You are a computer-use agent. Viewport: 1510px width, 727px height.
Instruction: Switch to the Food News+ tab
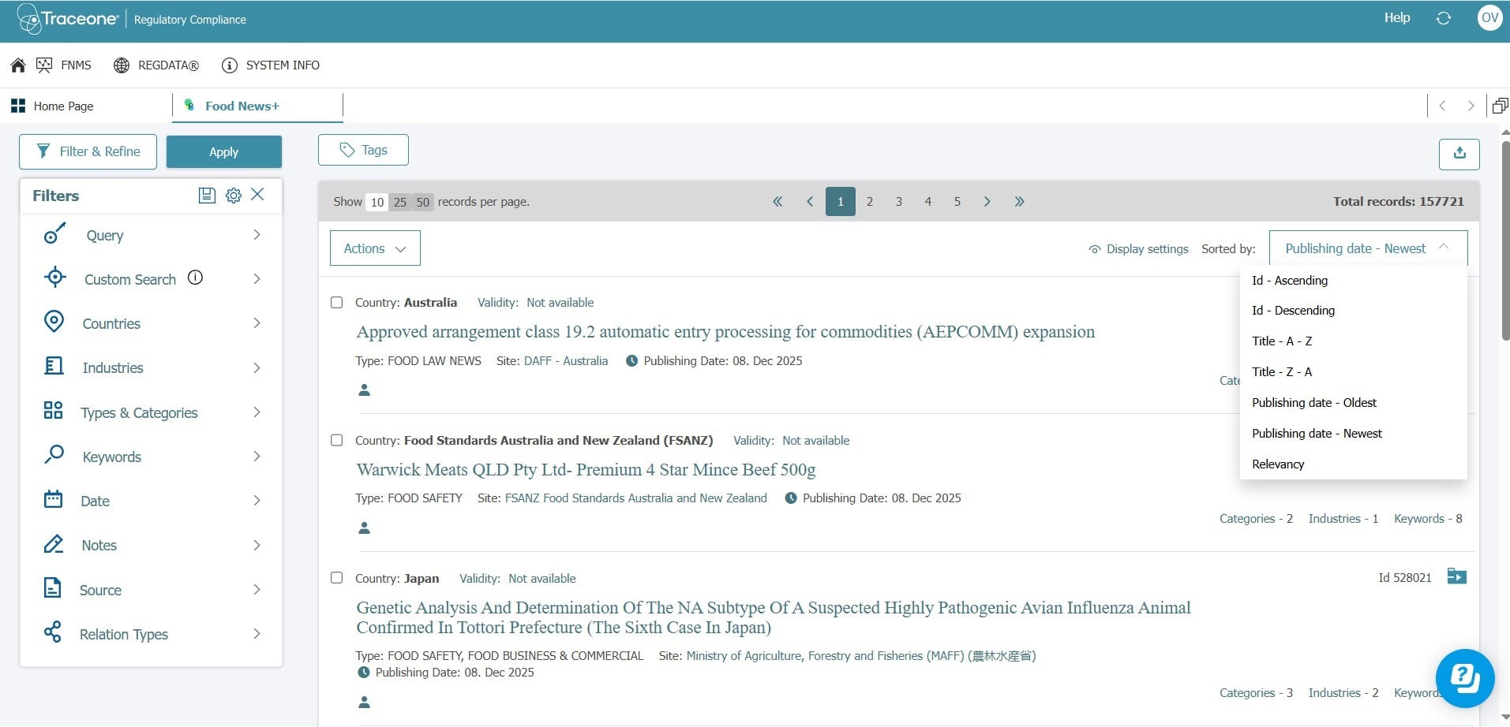pyautogui.click(x=257, y=106)
